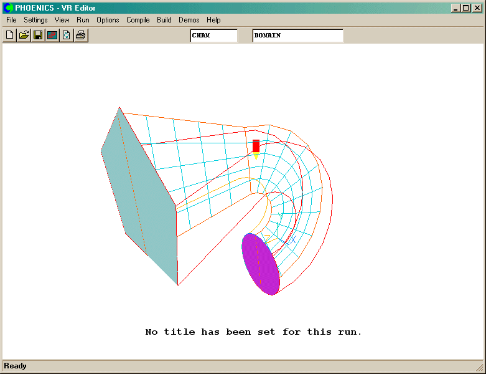This screenshot has width=486, height=374.
Task: Click the Save floppy disk icon
Action: (38, 35)
